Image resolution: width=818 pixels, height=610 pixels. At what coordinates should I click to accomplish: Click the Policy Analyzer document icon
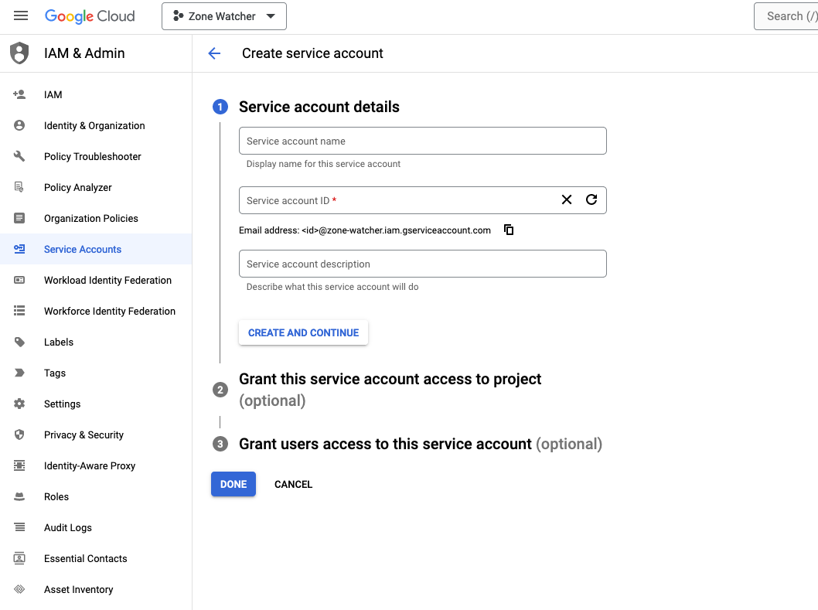coord(19,187)
